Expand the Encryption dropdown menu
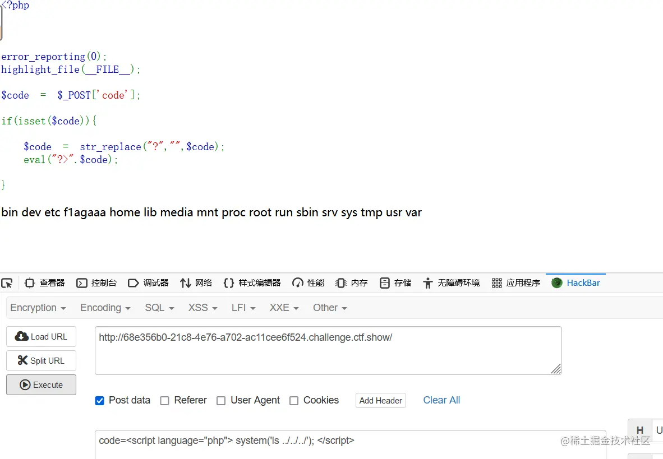The image size is (663, 459). click(x=38, y=308)
